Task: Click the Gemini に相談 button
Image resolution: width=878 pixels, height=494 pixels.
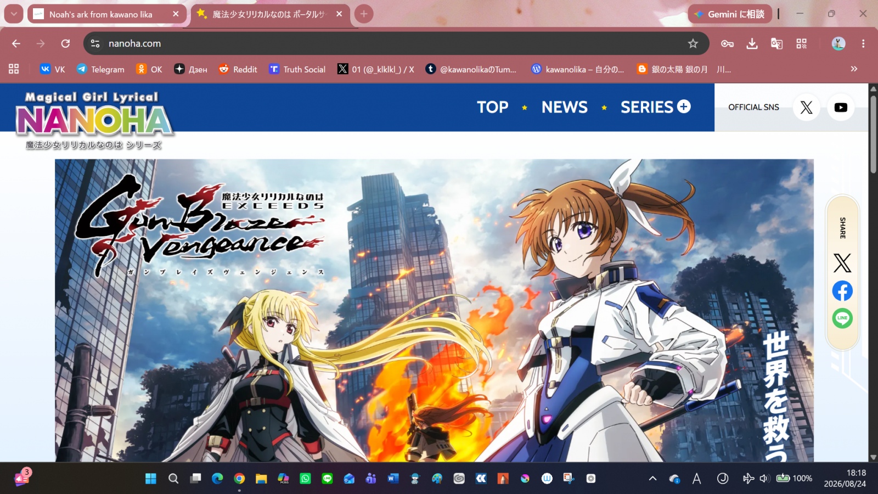Action: pos(730,14)
